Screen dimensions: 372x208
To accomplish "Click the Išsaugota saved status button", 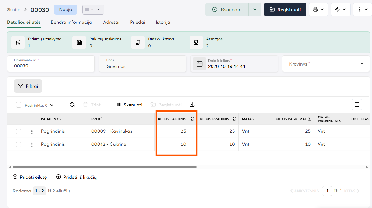I will 227,9.
